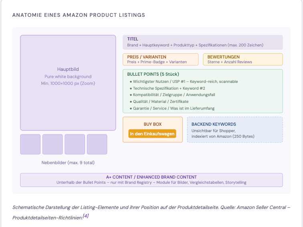The height and width of the screenshot is (227, 303).
Task: Click the Nebenbilder (max. 9 total) caption
Action: 68,163
